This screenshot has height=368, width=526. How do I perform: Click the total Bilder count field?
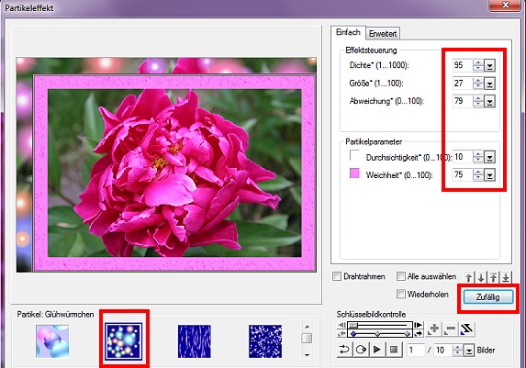click(443, 351)
